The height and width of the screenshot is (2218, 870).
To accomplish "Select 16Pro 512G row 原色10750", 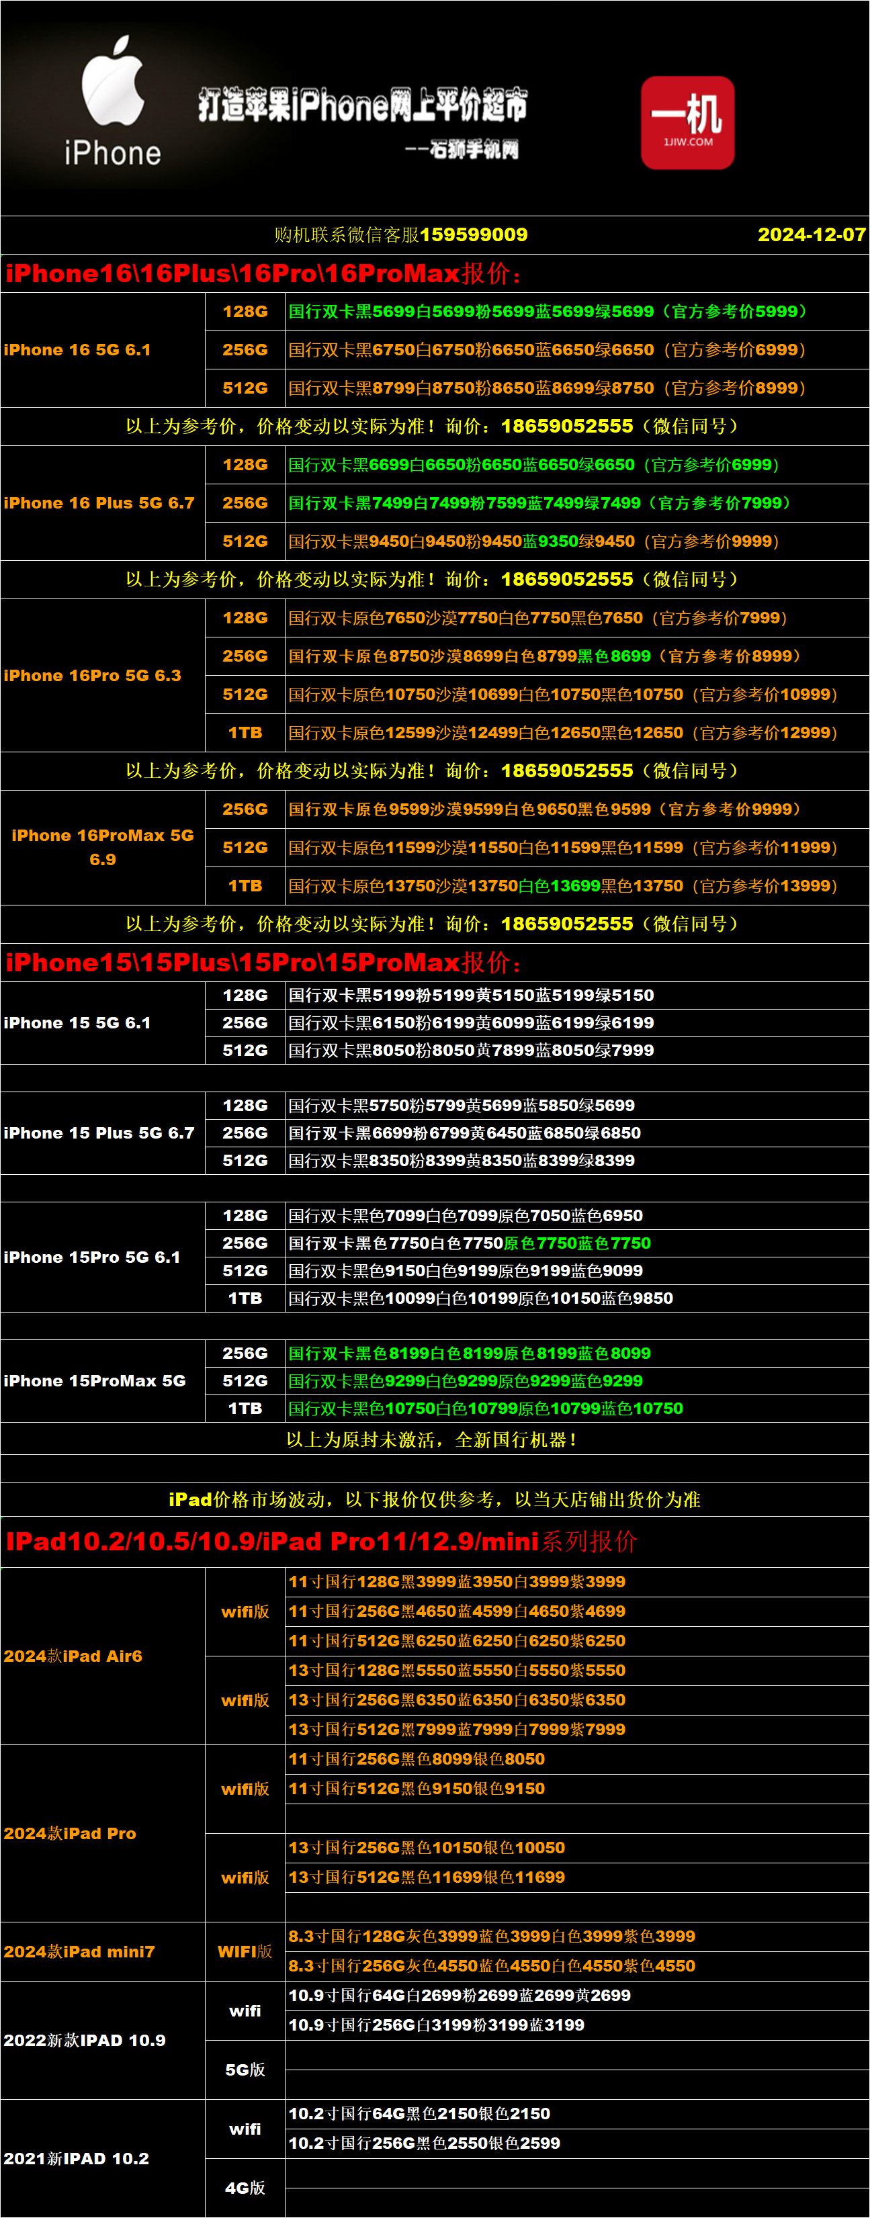I will pyautogui.click(x=576, y=694).
